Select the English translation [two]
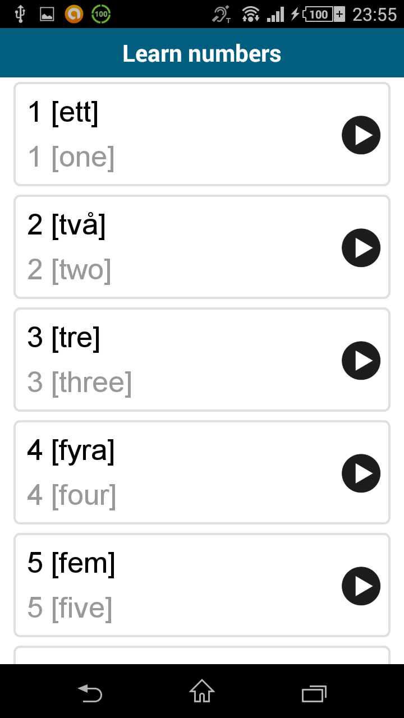Viewport: 404px width, 718px height. point(81,270)
